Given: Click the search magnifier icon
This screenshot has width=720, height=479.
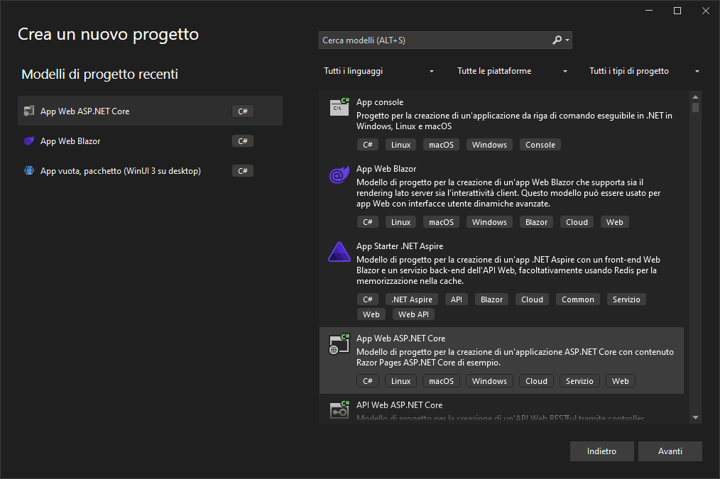Looking at the screenshot, I should pos(557,40).
